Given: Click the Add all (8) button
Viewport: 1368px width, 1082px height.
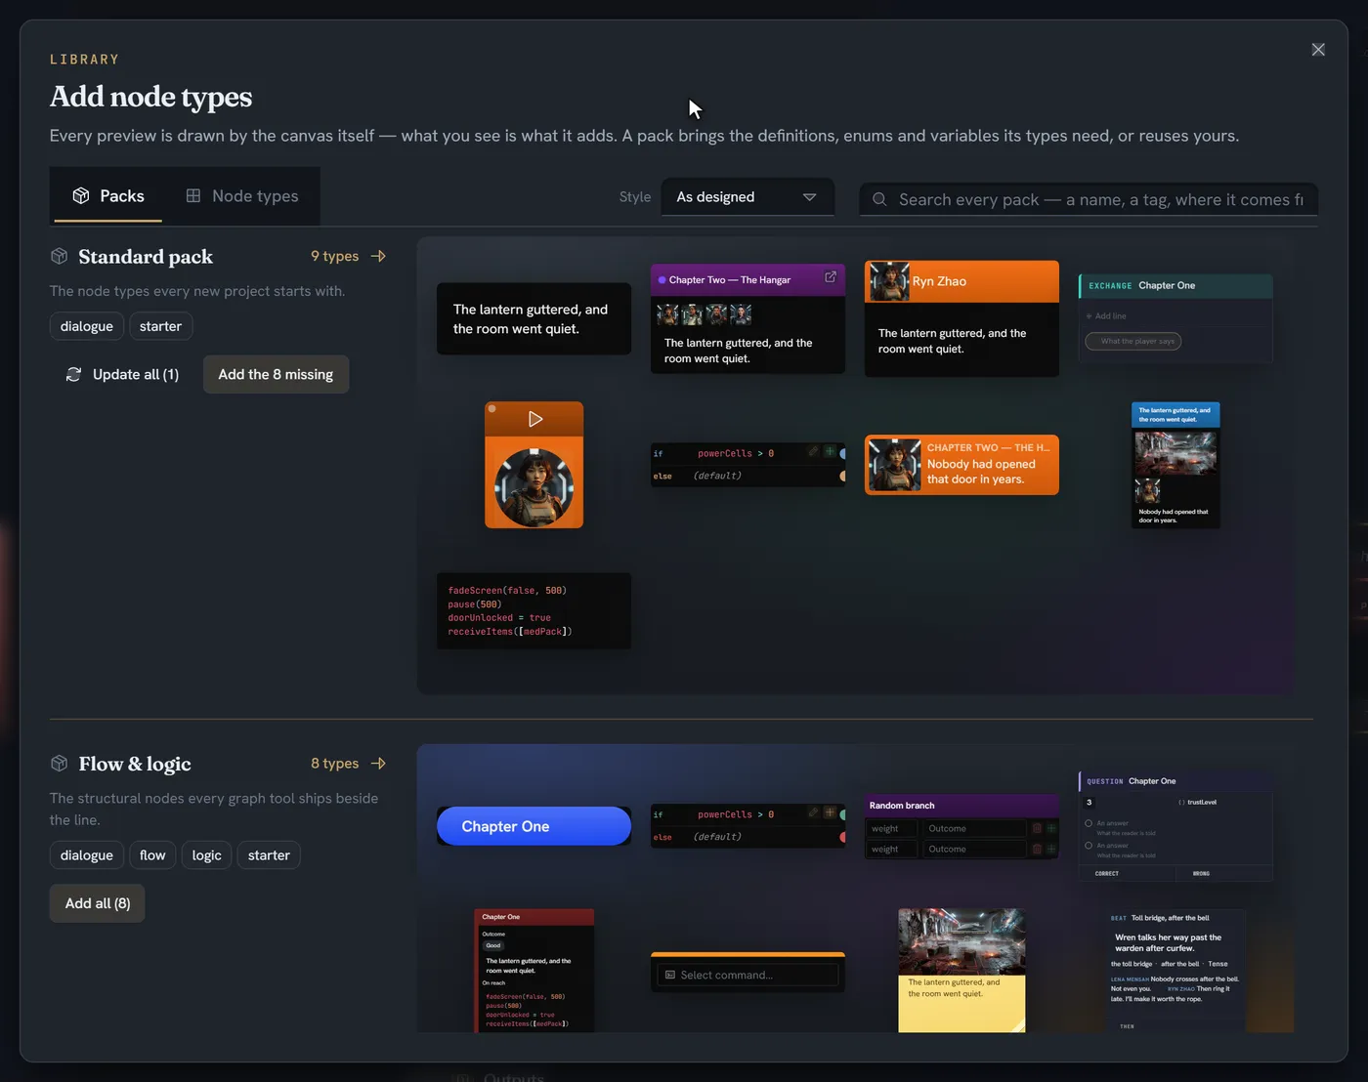Looking at the screenshot, I should [x=98, y=903].
